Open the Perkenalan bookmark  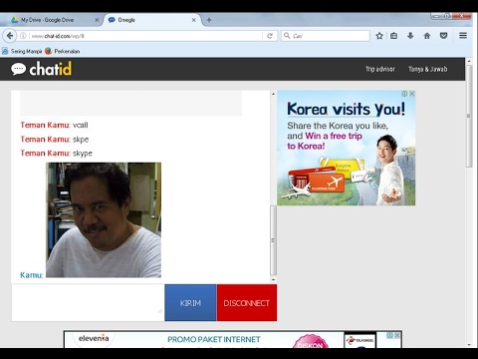click(x=62, y=51)
